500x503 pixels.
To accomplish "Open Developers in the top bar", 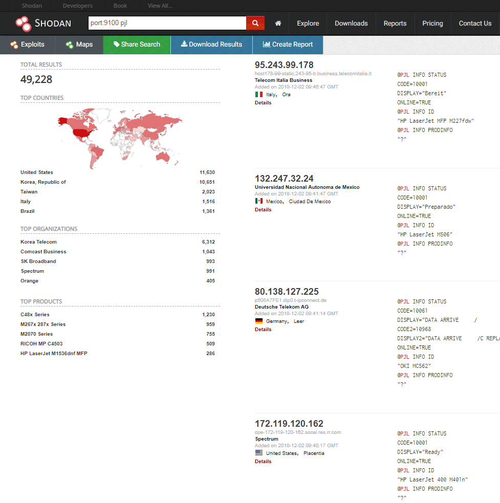I will tap(78, 6).
